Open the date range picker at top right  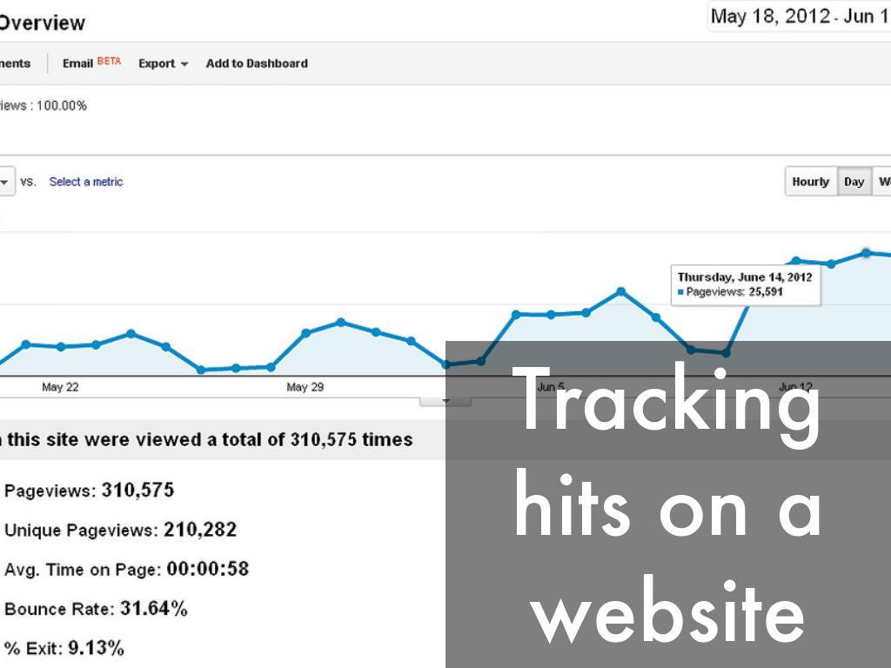coord(799,17)
